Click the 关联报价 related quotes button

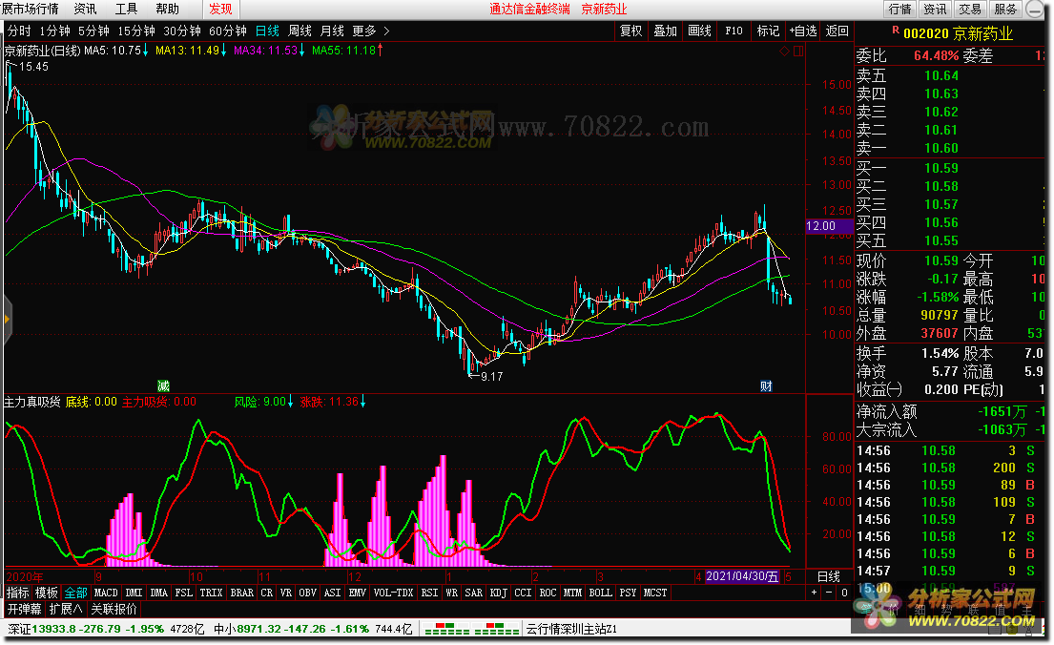click(114, 609)
